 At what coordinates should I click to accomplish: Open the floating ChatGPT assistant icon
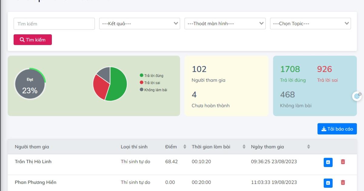(x=356, y=96)
